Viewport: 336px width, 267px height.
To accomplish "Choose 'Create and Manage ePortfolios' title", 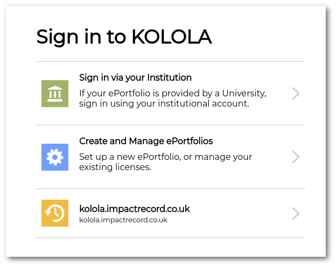I will [146, 141].
